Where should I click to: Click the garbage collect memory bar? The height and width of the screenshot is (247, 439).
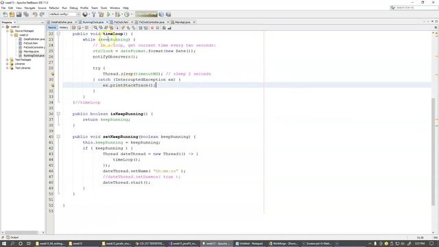[x=146, y=14]
